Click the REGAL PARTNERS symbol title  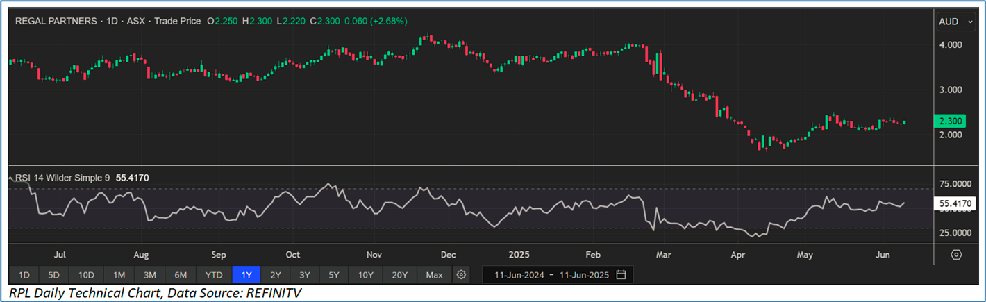click(57, 22)
